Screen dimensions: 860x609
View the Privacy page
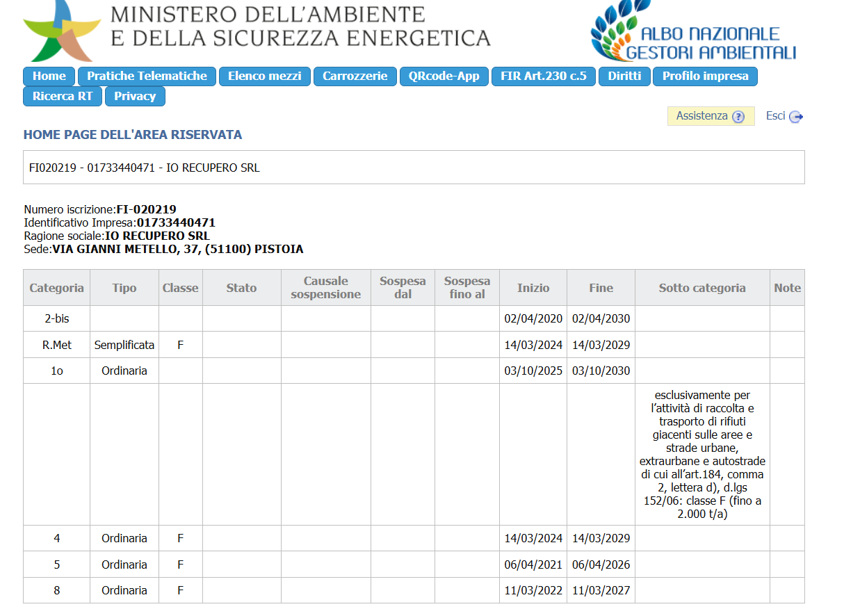135,97
